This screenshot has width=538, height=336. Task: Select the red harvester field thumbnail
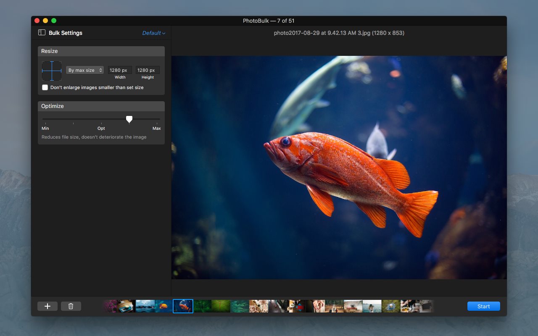pyautogui.click(x=353, y=306)
